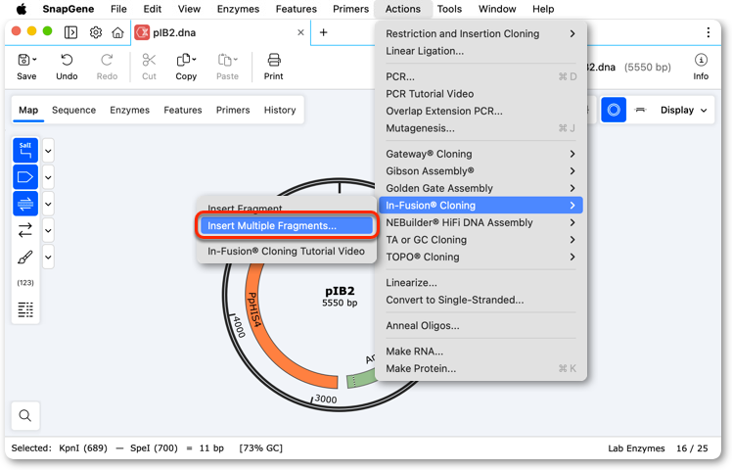Image resolution: width=732 pixels, height=470 pixels.
Task: Expand the dropdown next to paintbrush tool
Action: click(x=48, y=258)
